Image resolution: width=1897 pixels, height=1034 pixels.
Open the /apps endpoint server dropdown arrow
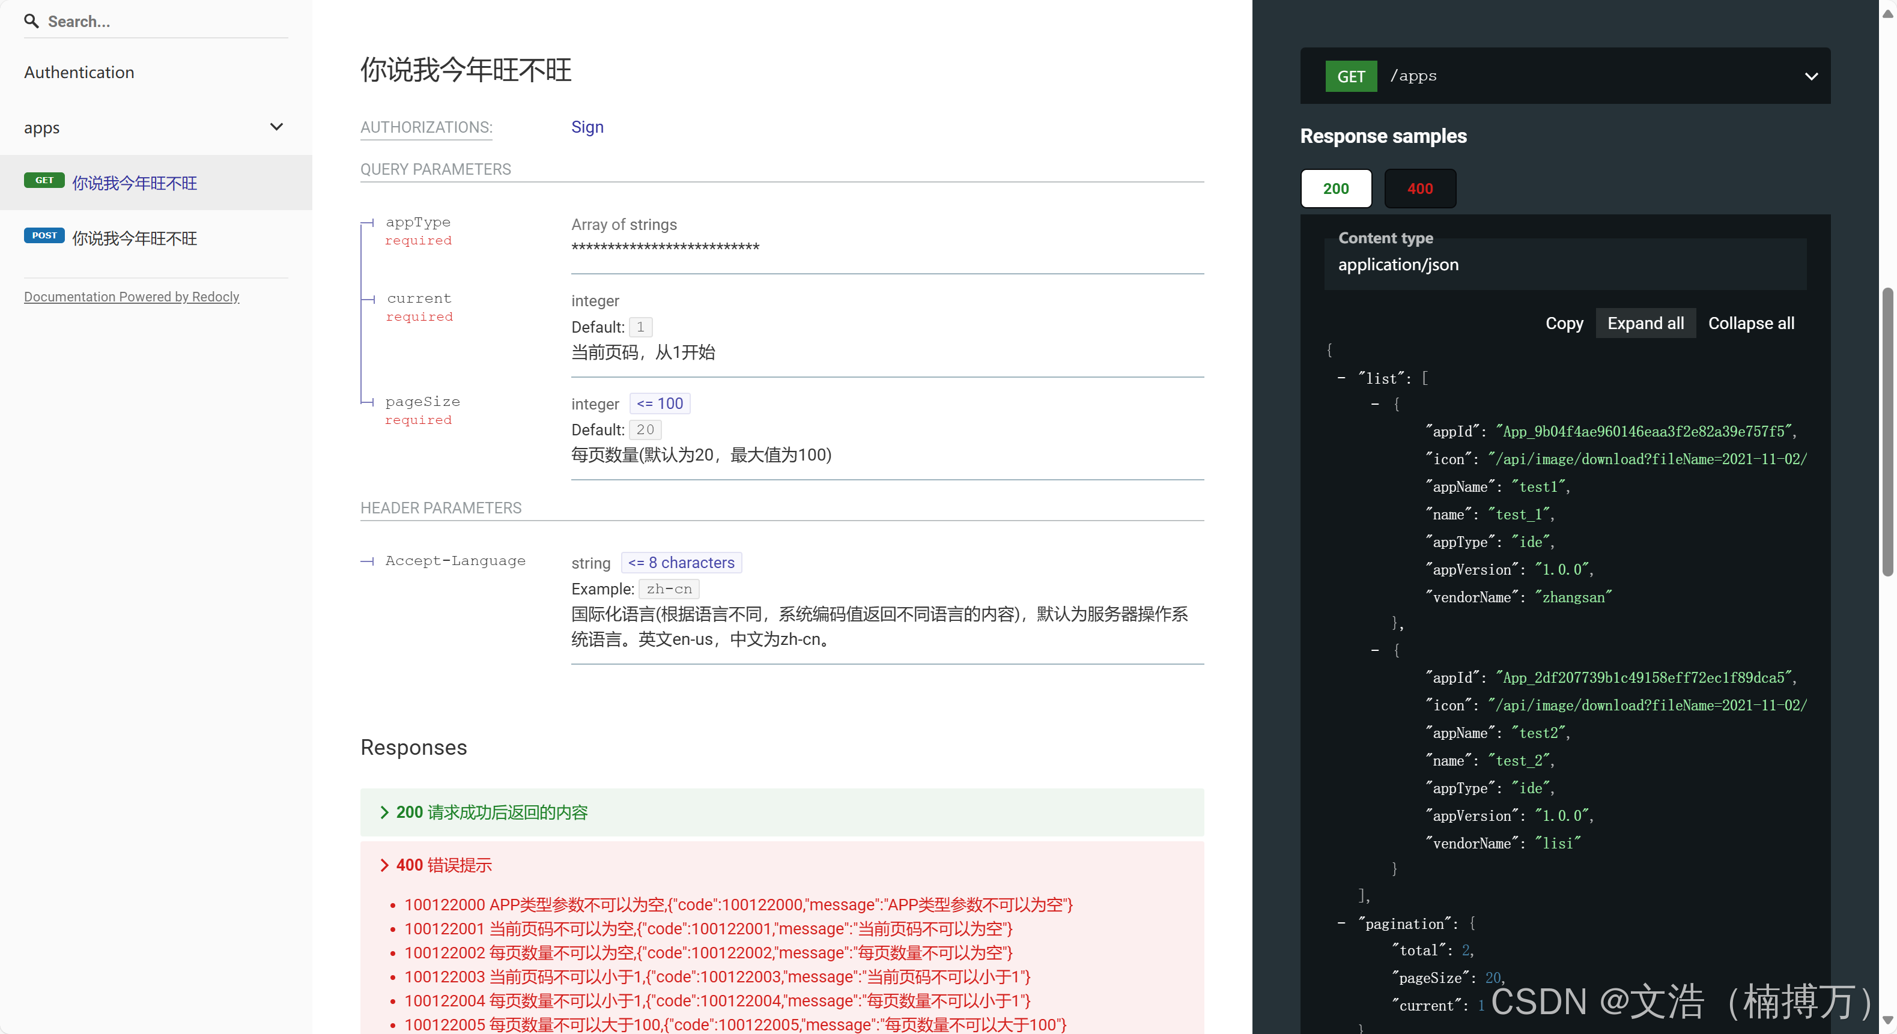click(1811, 76)
